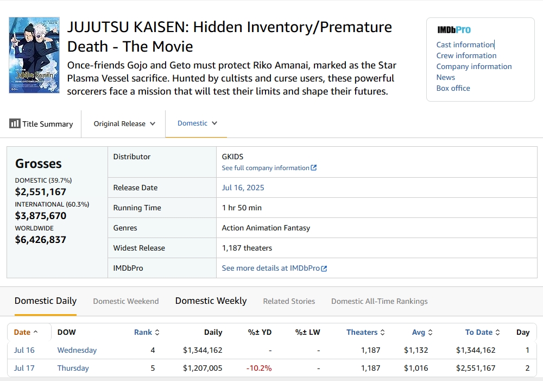Click the IMDbPro logo

453,30
